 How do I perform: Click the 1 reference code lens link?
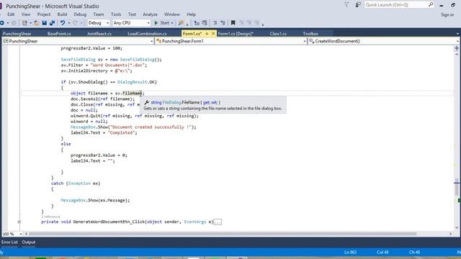tap(50, 217)
